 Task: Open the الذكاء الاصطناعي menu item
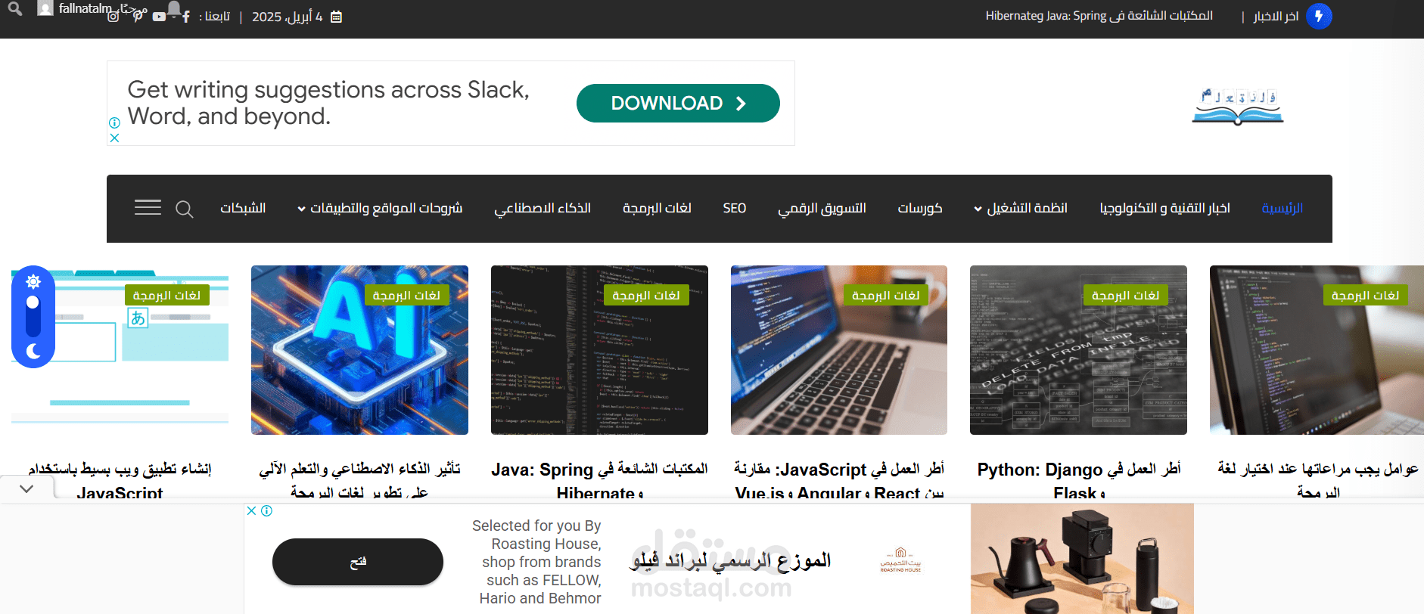point(543,208)
